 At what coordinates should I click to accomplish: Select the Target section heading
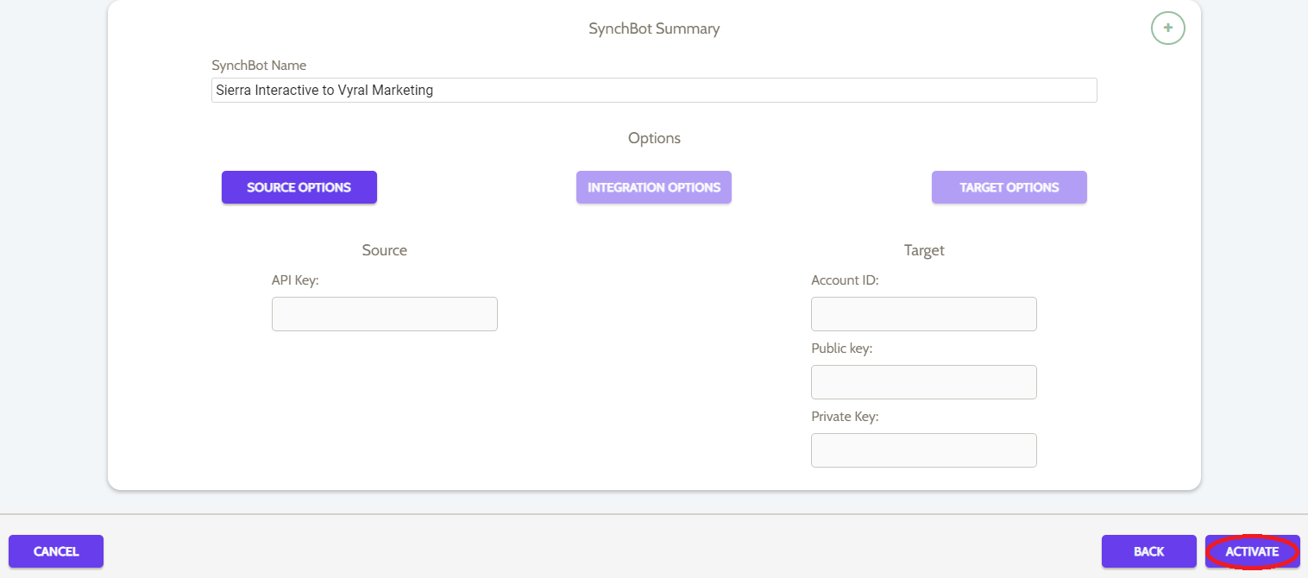coord(924,250)
